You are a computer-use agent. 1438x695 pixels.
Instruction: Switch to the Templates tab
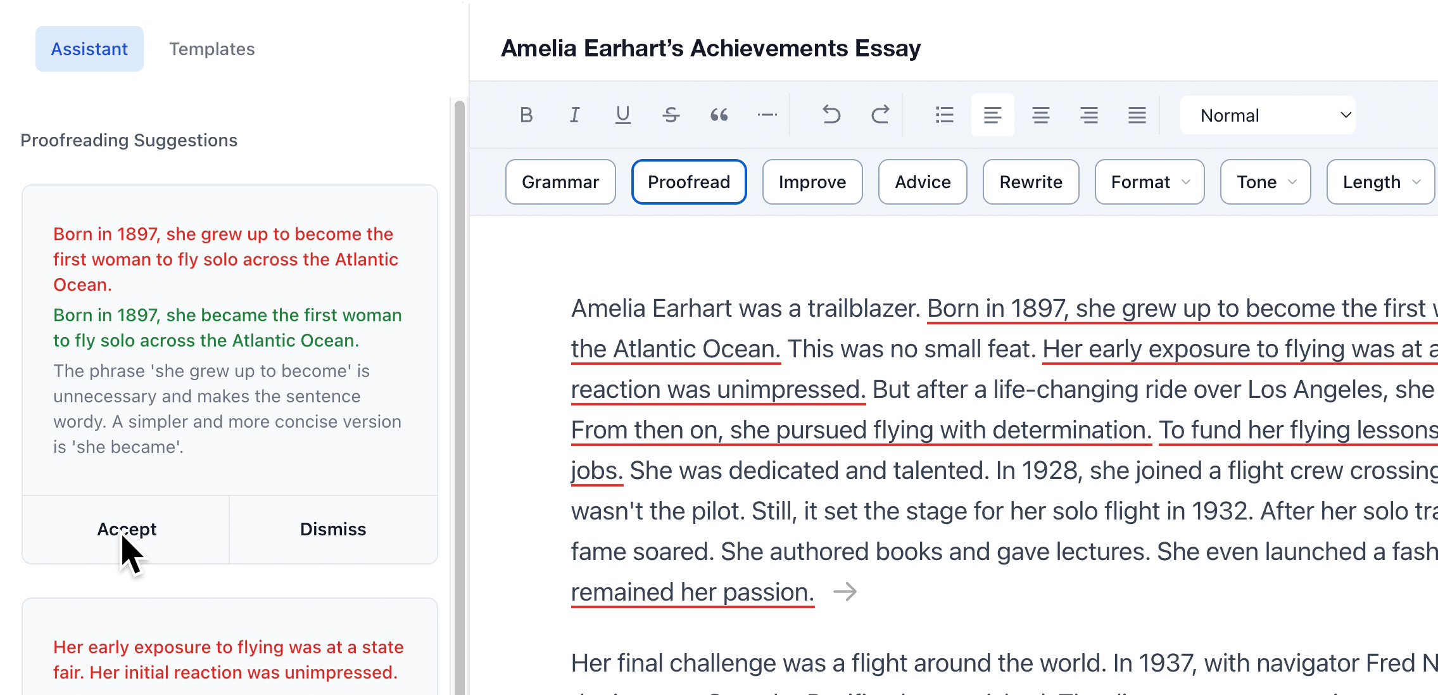point(211,49)
